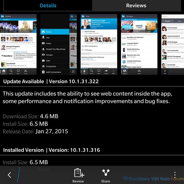Open the Review action icon
The width and height of the screenshot is (184, 184).
pos(78,176)
